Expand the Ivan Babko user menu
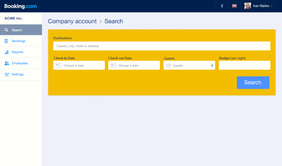Screen dimensions: 282x166 263,6
